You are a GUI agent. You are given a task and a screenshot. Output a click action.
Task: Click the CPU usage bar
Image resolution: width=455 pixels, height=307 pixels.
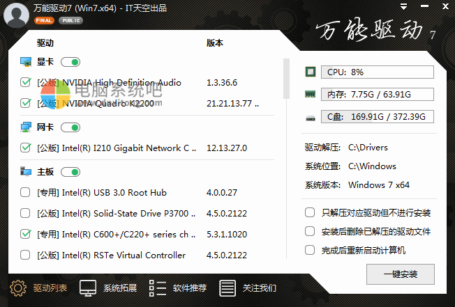[378, 72]
